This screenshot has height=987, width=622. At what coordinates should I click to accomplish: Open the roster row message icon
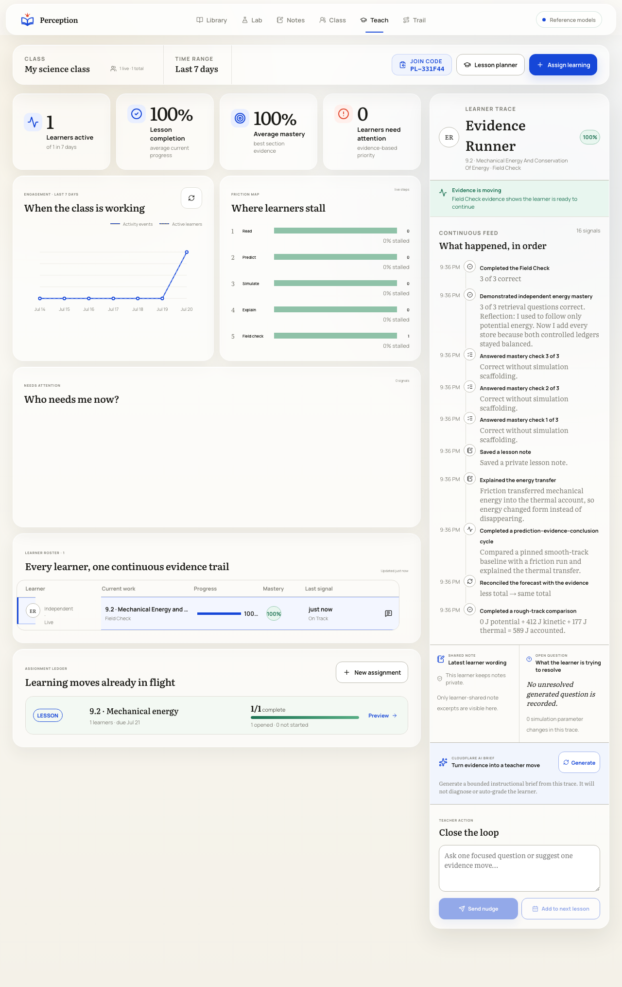coord(388,613)
